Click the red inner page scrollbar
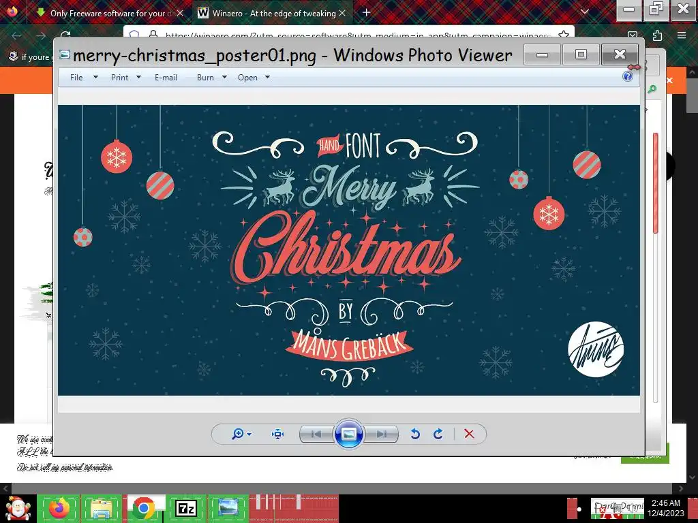 656,183
